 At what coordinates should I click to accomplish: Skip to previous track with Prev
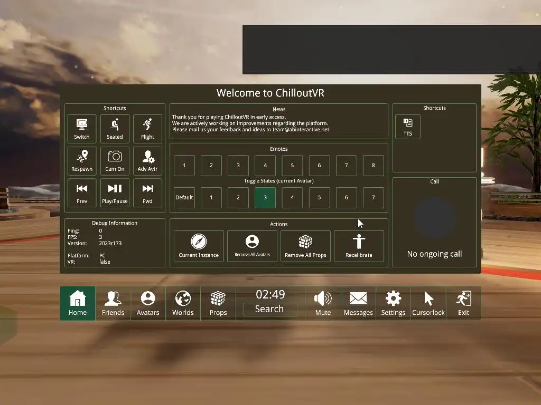(82, 193)
